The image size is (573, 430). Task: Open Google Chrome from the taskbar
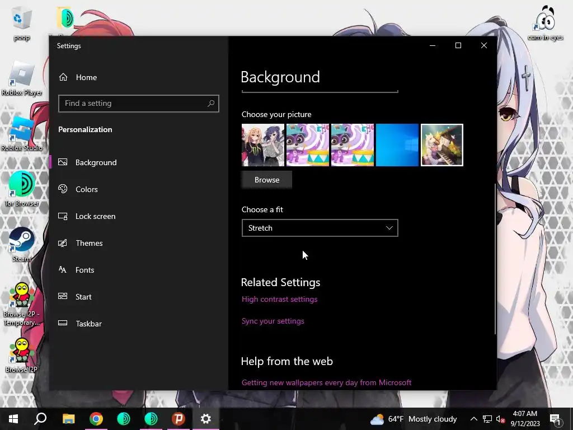[96, 419]
